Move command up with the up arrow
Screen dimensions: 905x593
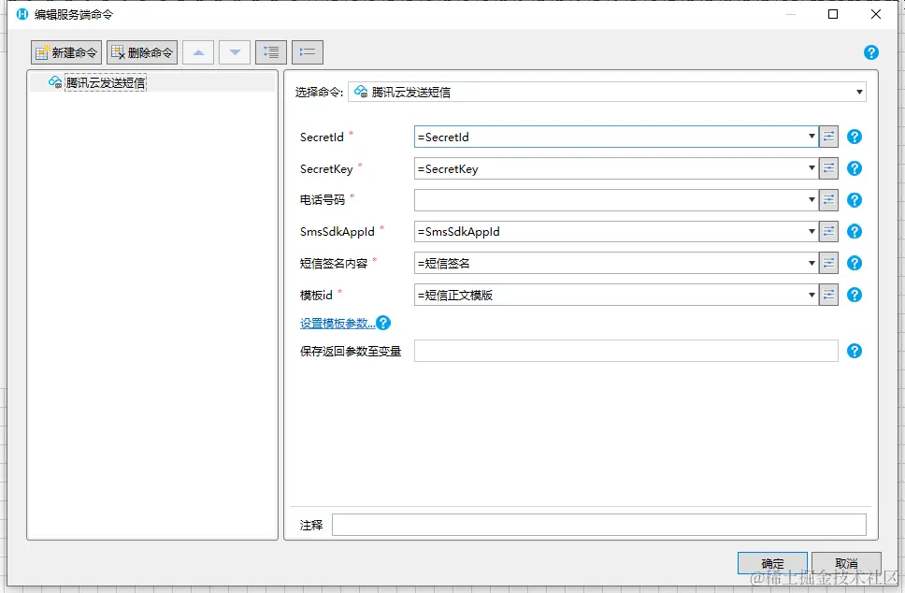tap(198, 52)
